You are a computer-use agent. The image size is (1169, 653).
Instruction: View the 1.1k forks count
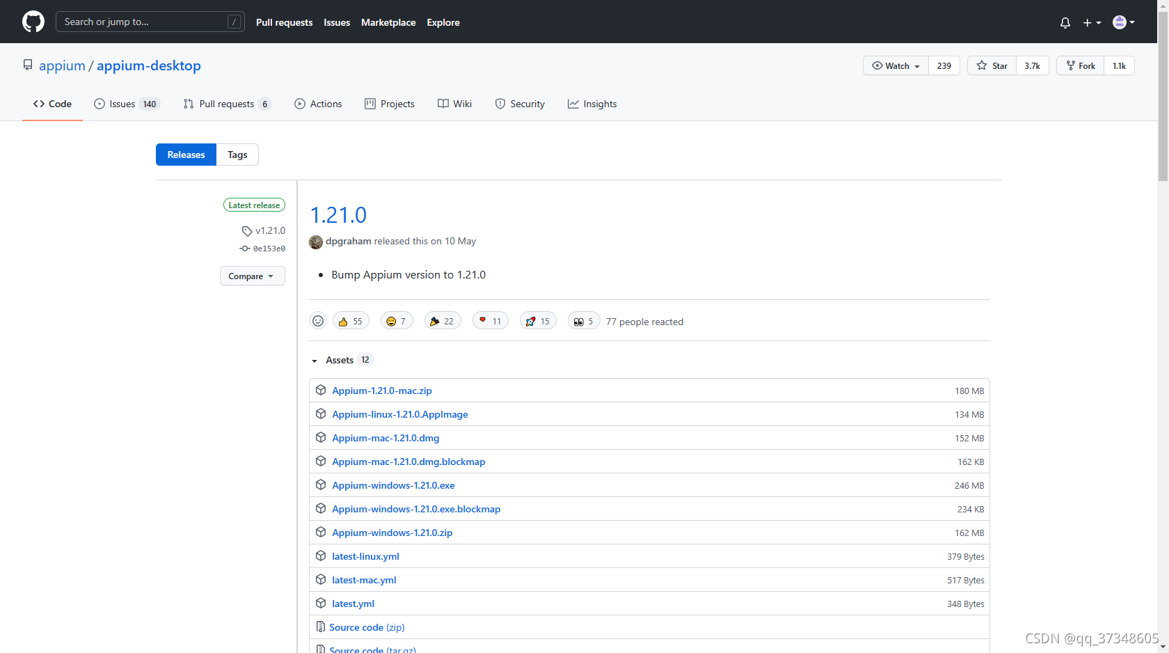[1119, 65]
